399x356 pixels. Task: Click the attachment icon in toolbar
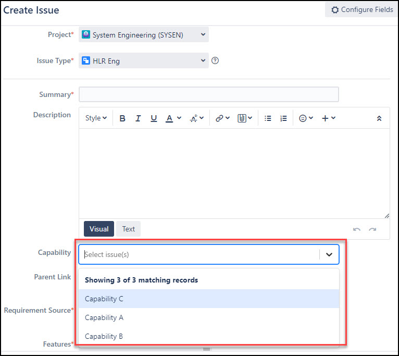coord(242,118)
